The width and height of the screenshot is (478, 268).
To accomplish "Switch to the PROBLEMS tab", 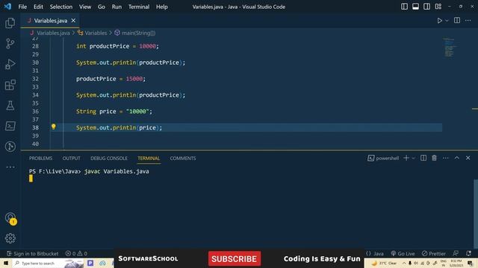I will click(40, 159).
